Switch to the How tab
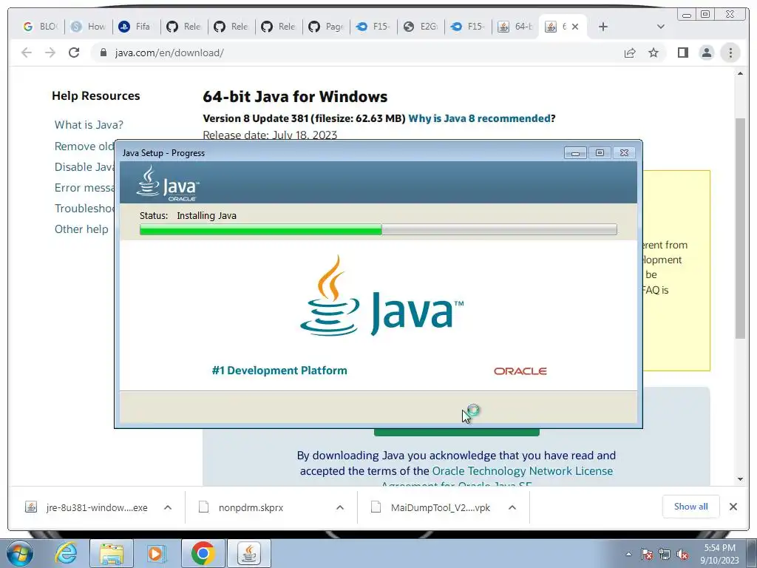Screen dimensions: 757x568 89,27
